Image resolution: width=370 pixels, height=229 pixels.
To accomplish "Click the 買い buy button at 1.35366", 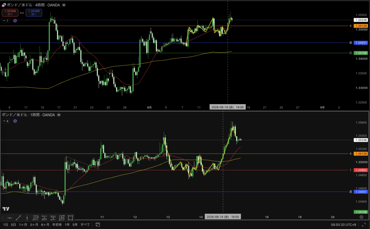I will click(x=34, y=13).
